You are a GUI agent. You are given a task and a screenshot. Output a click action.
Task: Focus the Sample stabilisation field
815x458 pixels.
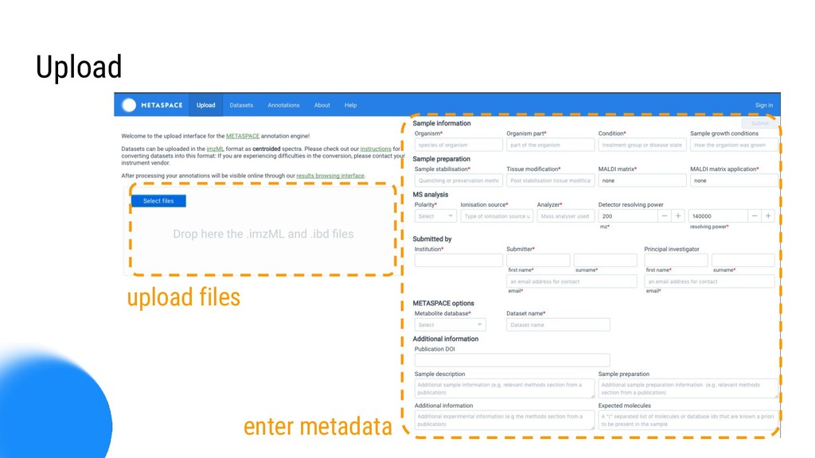pos(458,180)
